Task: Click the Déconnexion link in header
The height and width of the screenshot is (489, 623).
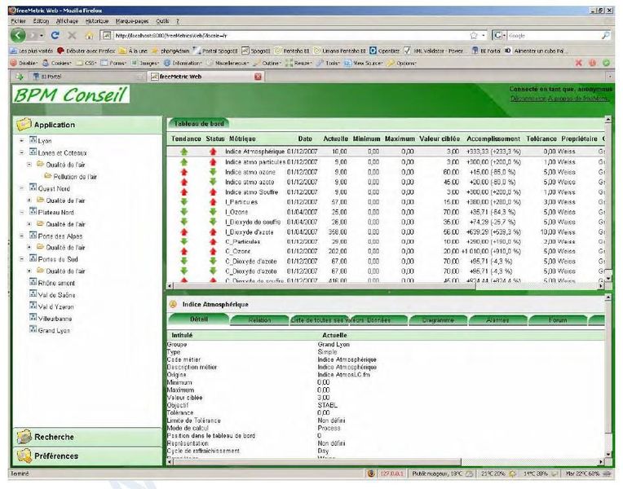Action: (534, 99)
